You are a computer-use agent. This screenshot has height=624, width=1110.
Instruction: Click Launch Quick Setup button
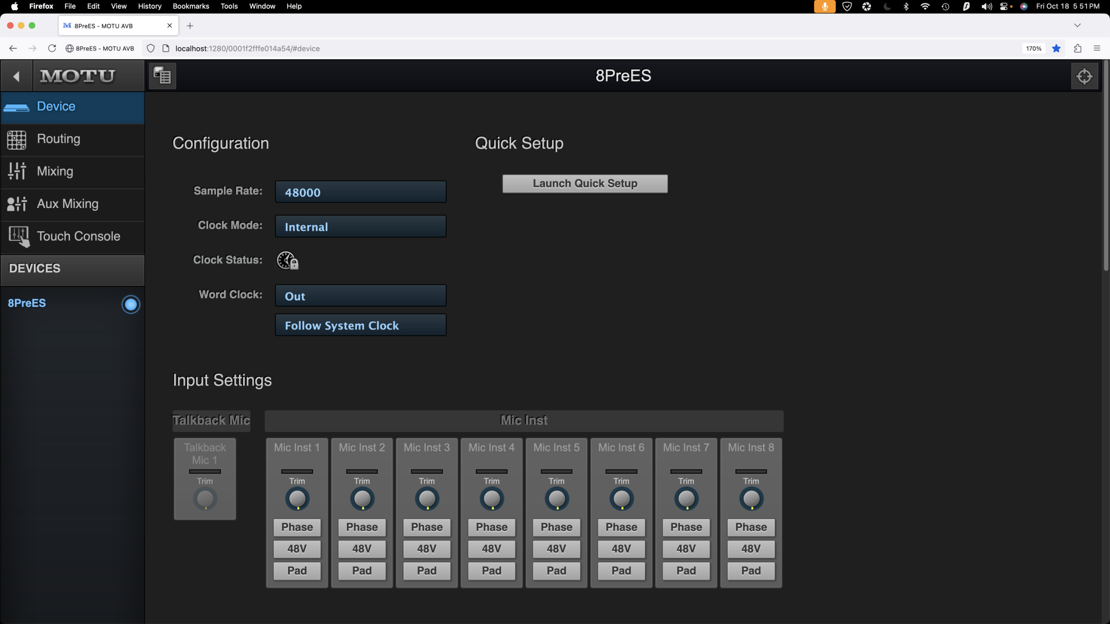point(585,184)
